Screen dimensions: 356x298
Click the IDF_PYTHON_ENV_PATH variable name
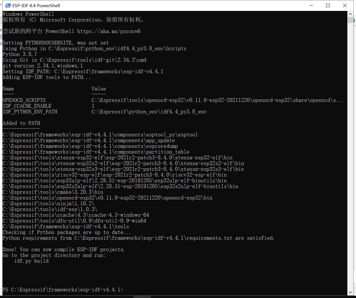(30, 112)
